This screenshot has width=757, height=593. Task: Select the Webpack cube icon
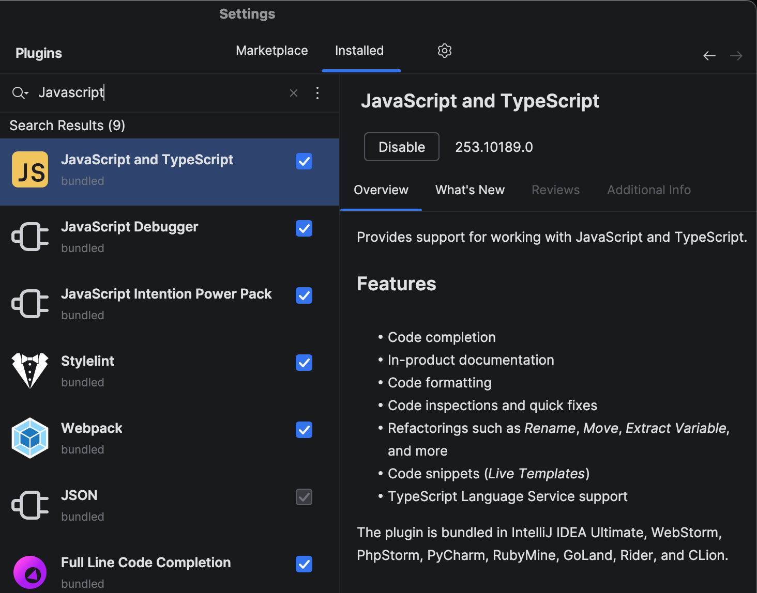coord(29,438)
